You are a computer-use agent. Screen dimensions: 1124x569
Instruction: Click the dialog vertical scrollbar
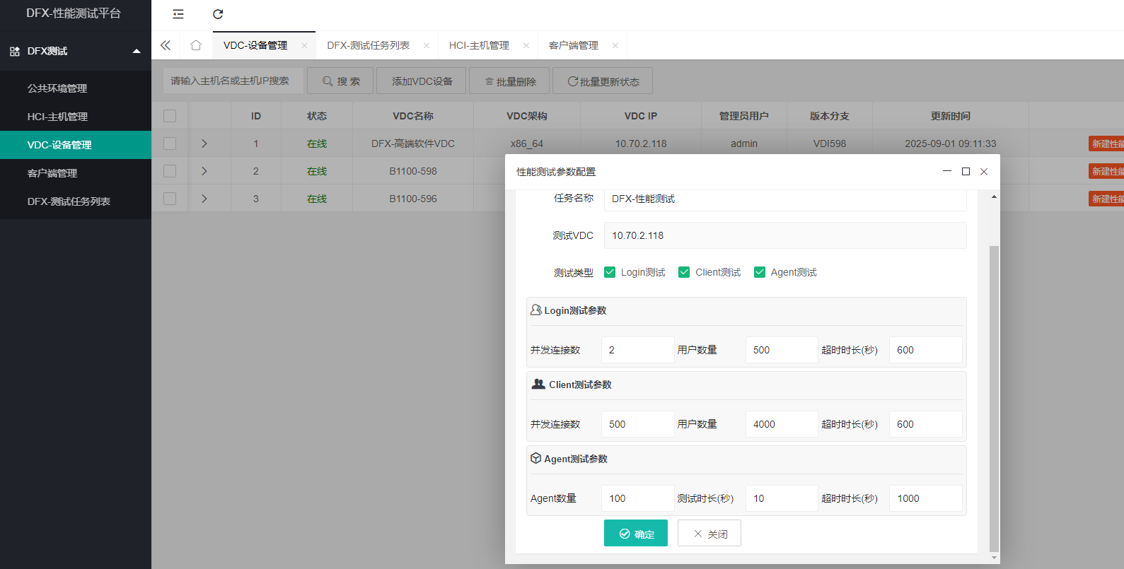click(x=994, y=396)
